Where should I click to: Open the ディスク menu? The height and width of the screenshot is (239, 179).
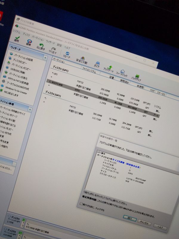(x=26, y=35)
